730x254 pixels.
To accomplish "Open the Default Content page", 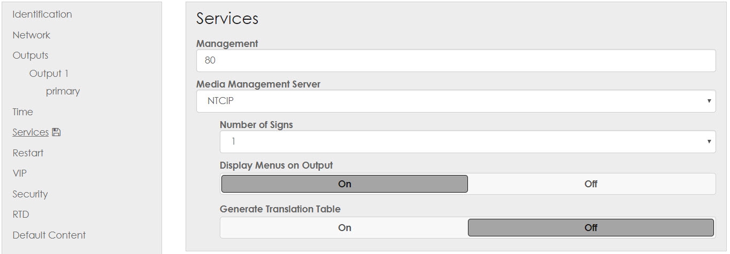I will pyautogui.click(x=49, y=235).
